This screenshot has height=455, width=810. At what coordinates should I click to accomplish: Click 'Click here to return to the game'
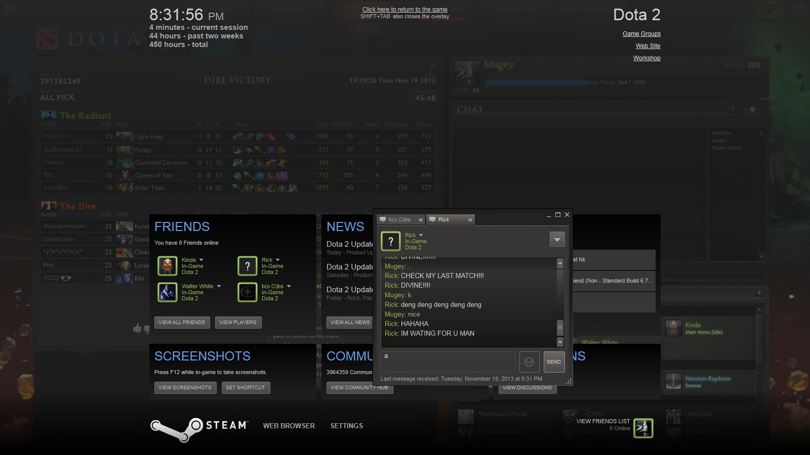tap(405, 10)
